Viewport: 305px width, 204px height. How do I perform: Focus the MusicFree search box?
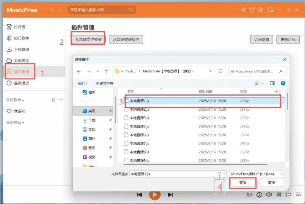click(102, 10)
